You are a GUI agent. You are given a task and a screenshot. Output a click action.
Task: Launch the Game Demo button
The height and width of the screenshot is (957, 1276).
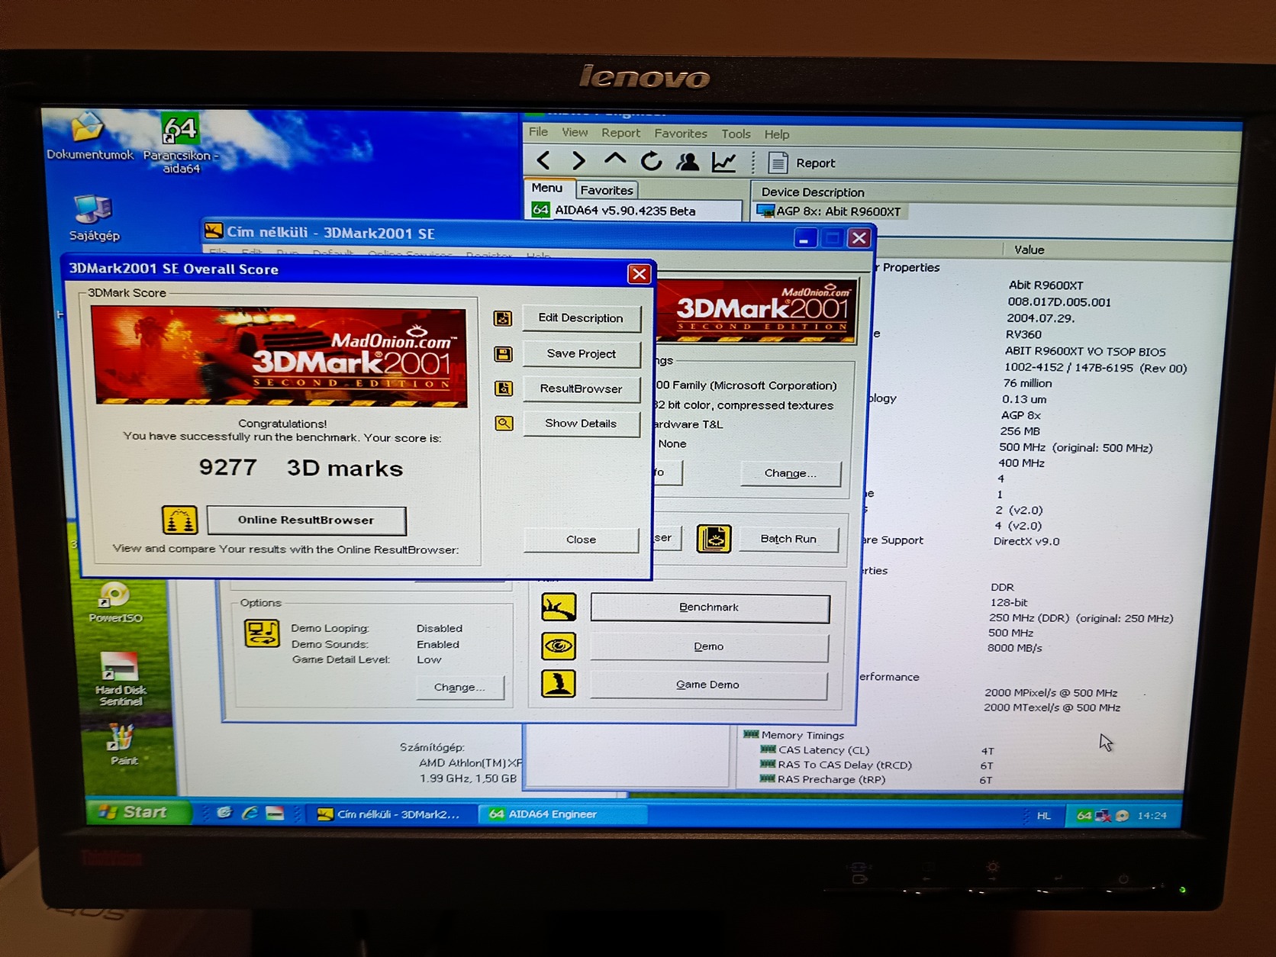pos(708,685)
